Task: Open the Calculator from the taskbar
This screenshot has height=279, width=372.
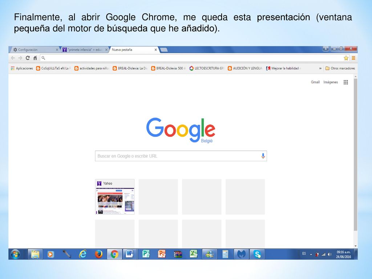Action: (x=225, y=254)
